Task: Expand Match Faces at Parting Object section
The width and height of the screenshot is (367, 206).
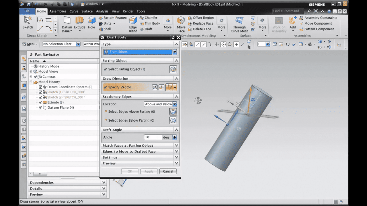Action: (176, 146)
